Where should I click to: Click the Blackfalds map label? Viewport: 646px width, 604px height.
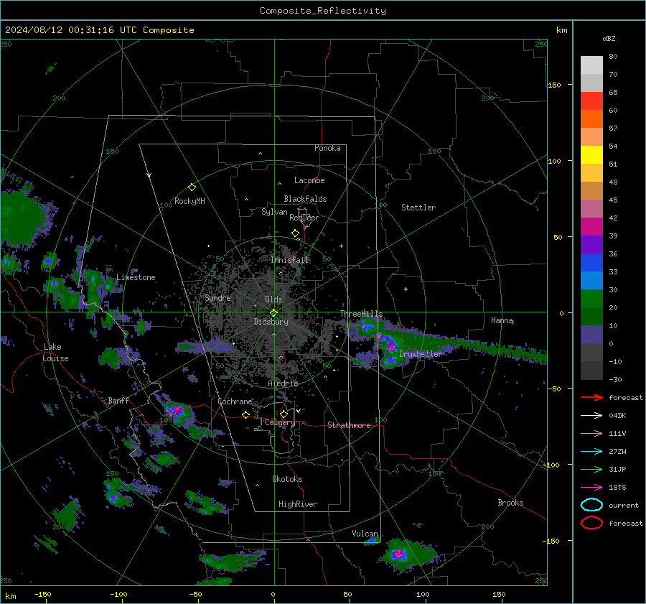pyautogui.click(x=305, y=199)
